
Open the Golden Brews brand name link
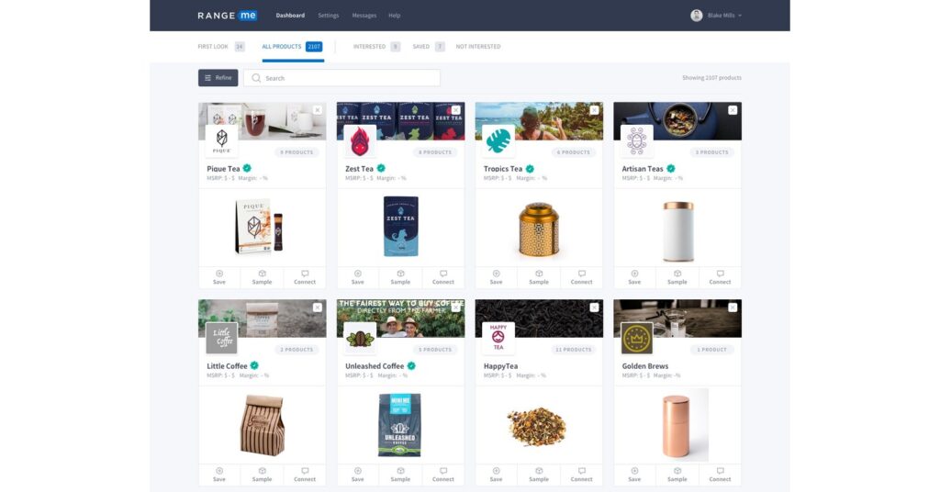tap(645, 366)
